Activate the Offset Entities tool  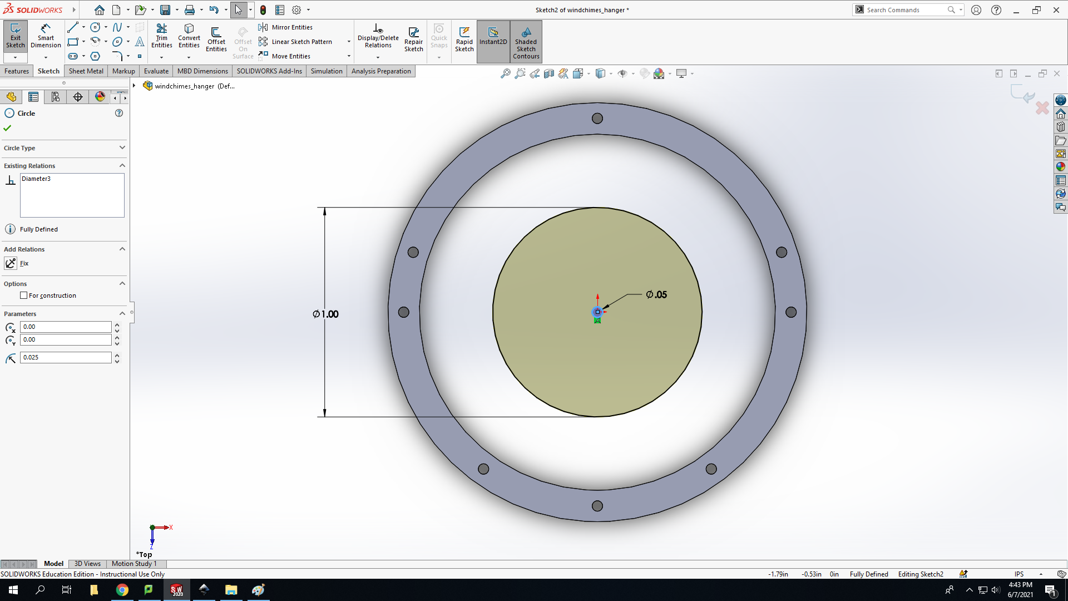click(x=216, y=39)
